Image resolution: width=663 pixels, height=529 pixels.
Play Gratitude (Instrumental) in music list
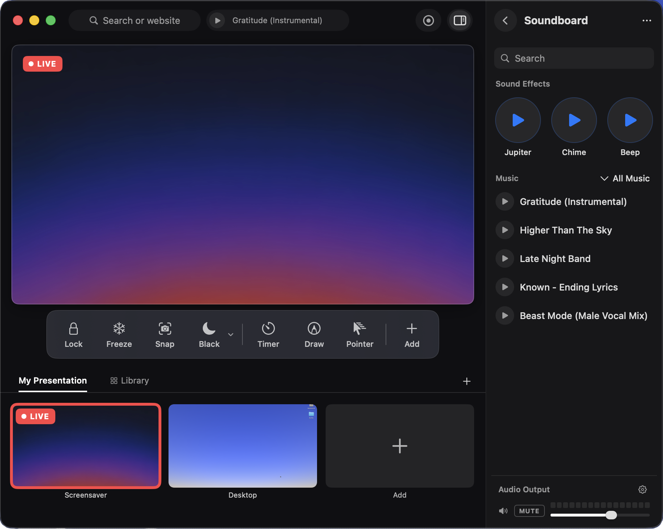[505, 201]
